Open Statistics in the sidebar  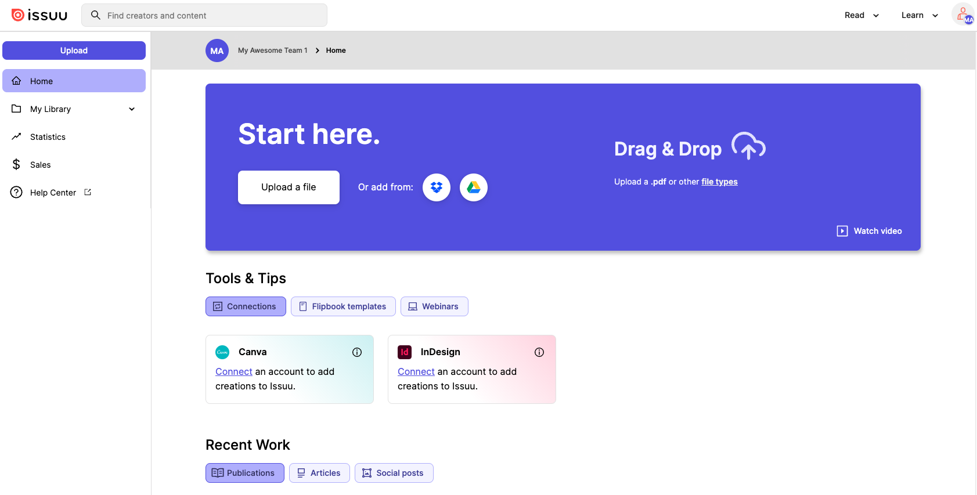pyautogui.click(x=74, y=137)
